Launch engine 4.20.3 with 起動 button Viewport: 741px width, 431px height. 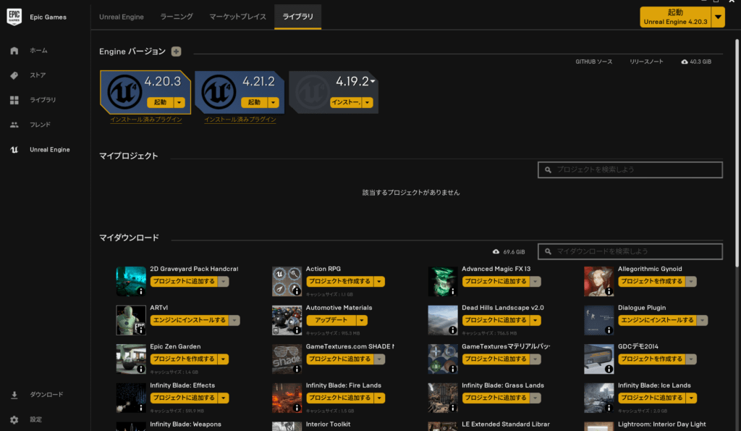pyautogui.click(x=160, y=103)
